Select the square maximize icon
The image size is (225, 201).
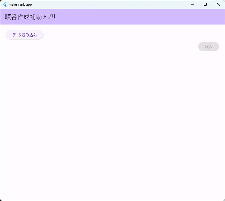point(205,4)
